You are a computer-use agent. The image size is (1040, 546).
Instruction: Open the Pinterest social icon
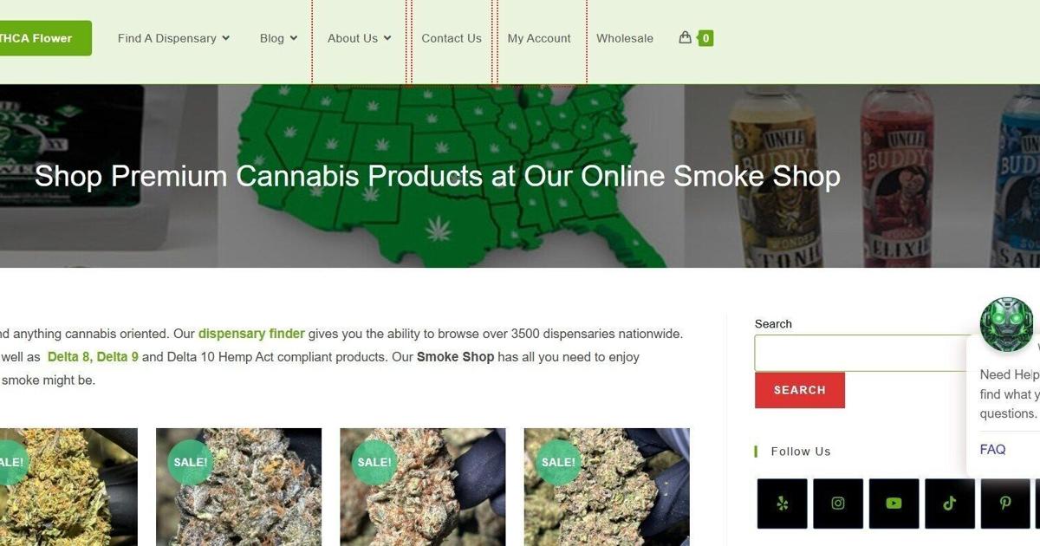[1005, 504]
